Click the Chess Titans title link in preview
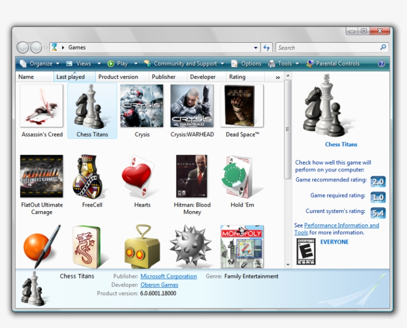 pos(341,145)
